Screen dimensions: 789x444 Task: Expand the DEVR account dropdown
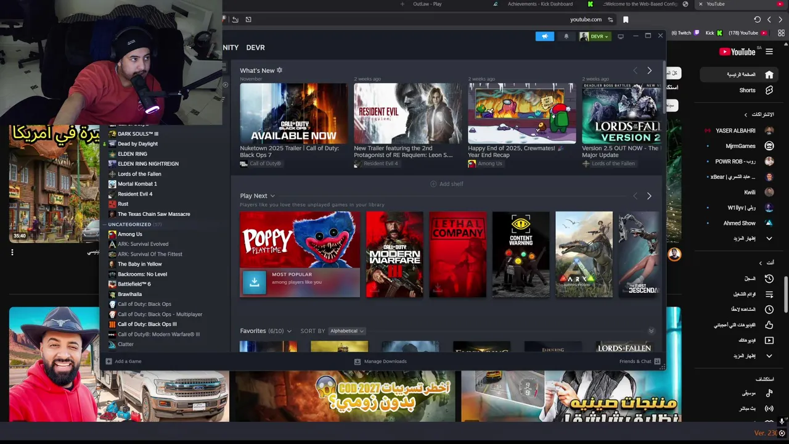pyautogui.click(x=595, y=36)
